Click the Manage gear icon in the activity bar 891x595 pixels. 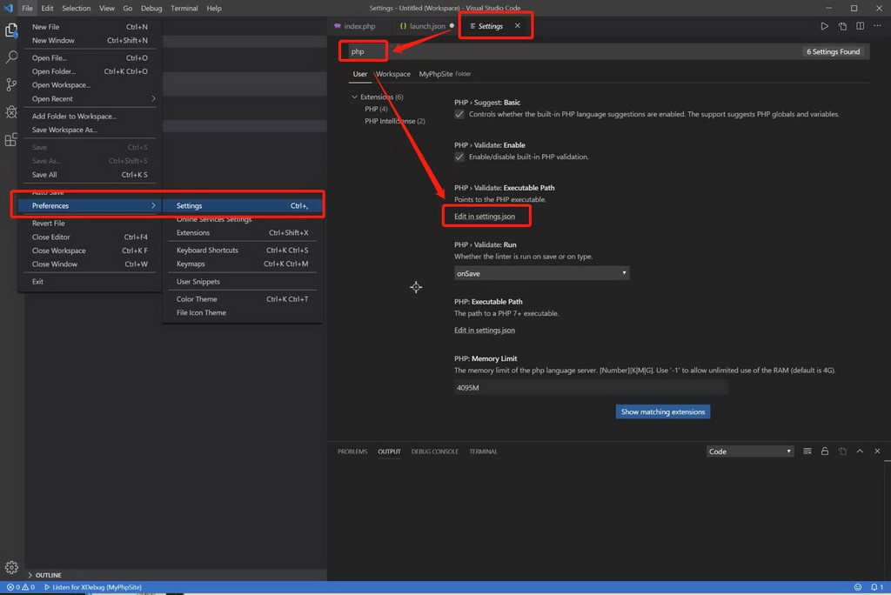(11, 567)
